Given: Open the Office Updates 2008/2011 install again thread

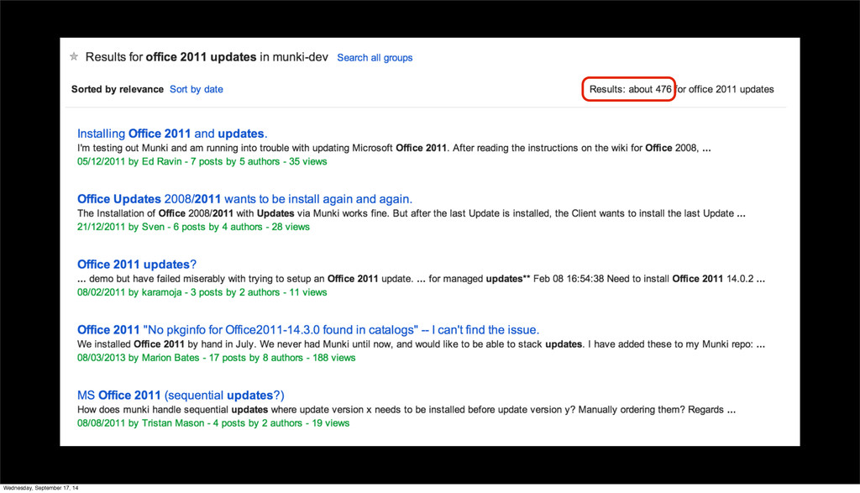Looking at the screenshot, I should pyautogui.click(x=244, y=199).
